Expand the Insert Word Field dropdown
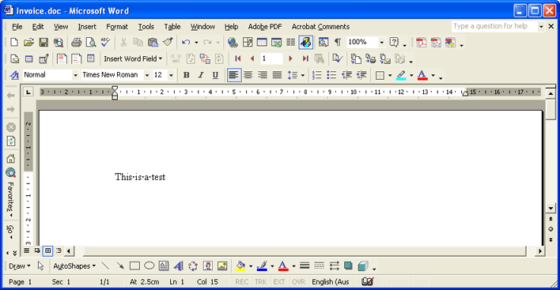This screenshot has width=560, height=290. click(x=133, y=58)
